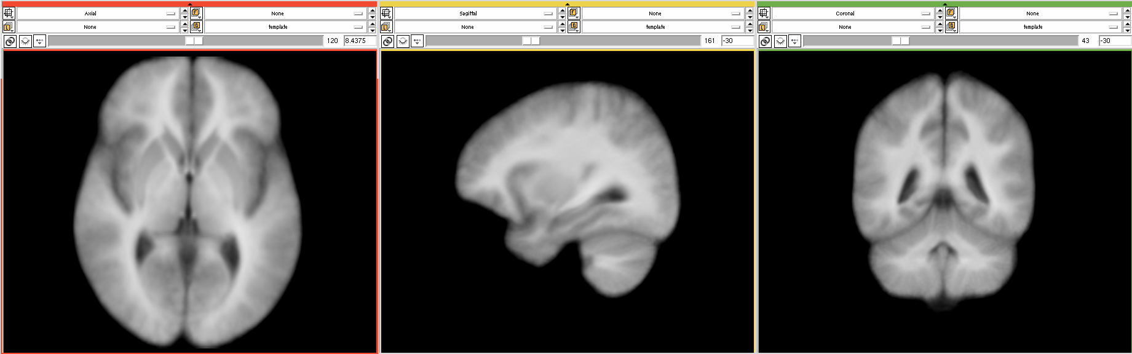Image resolution: width=1132 pixels, height=354 pixels.
Task: Click orientation crosshair icon in Axial viewer
Action: click(9, 13)
